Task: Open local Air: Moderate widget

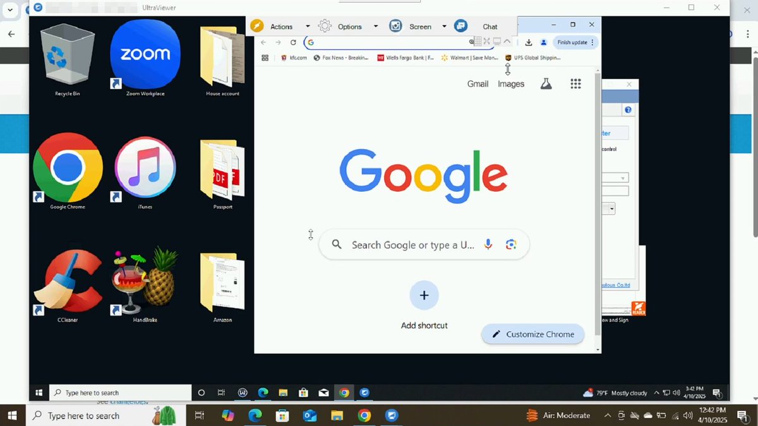Action: (x=558, y=415)
